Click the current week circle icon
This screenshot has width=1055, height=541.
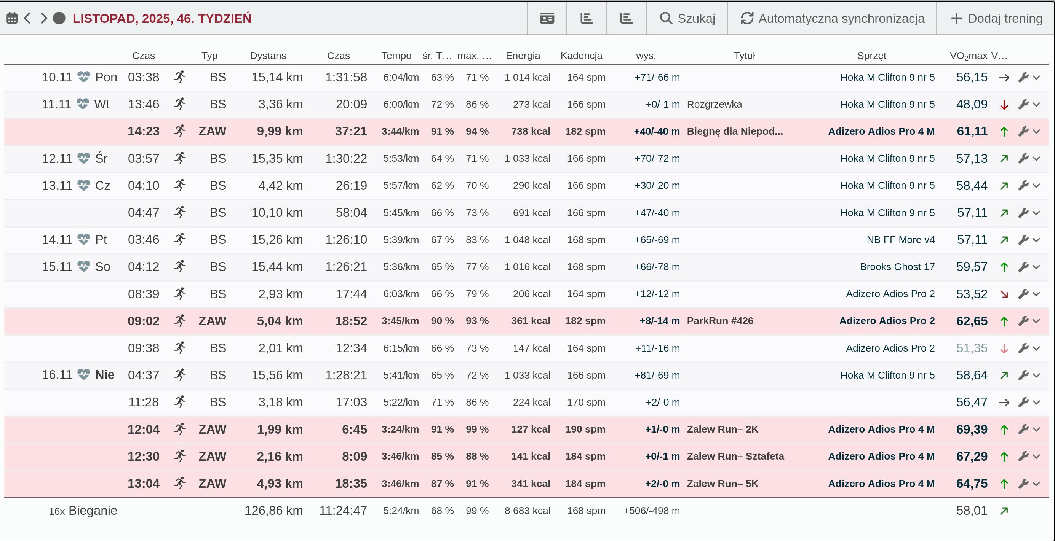point(59,18)
